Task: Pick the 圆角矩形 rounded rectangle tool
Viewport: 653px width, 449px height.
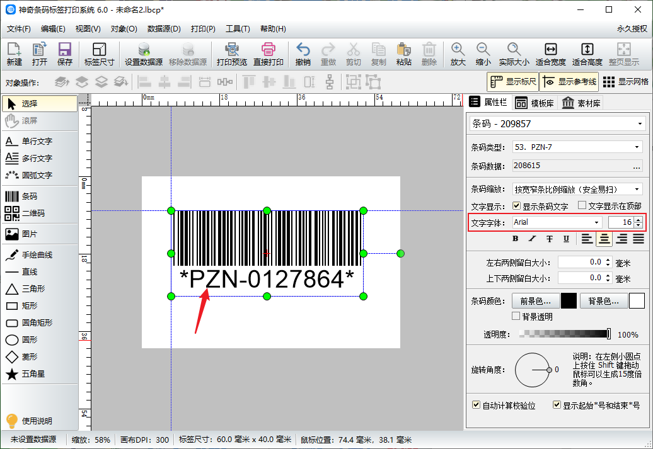Action: (40, 323)
